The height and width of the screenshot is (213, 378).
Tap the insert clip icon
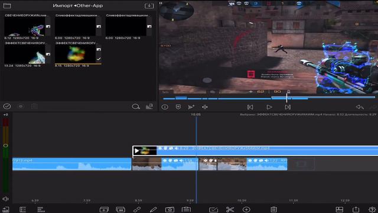tap(104, 209)
